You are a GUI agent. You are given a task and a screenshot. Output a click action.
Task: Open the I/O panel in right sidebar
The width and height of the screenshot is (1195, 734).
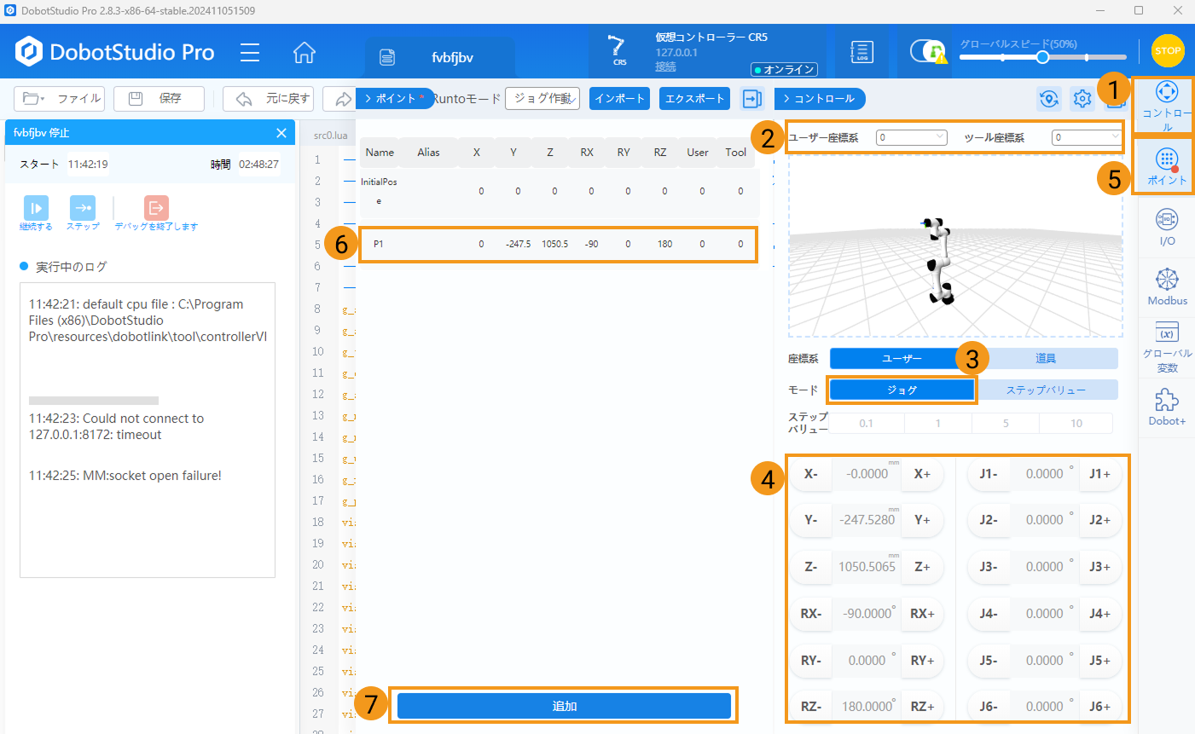1167,227
